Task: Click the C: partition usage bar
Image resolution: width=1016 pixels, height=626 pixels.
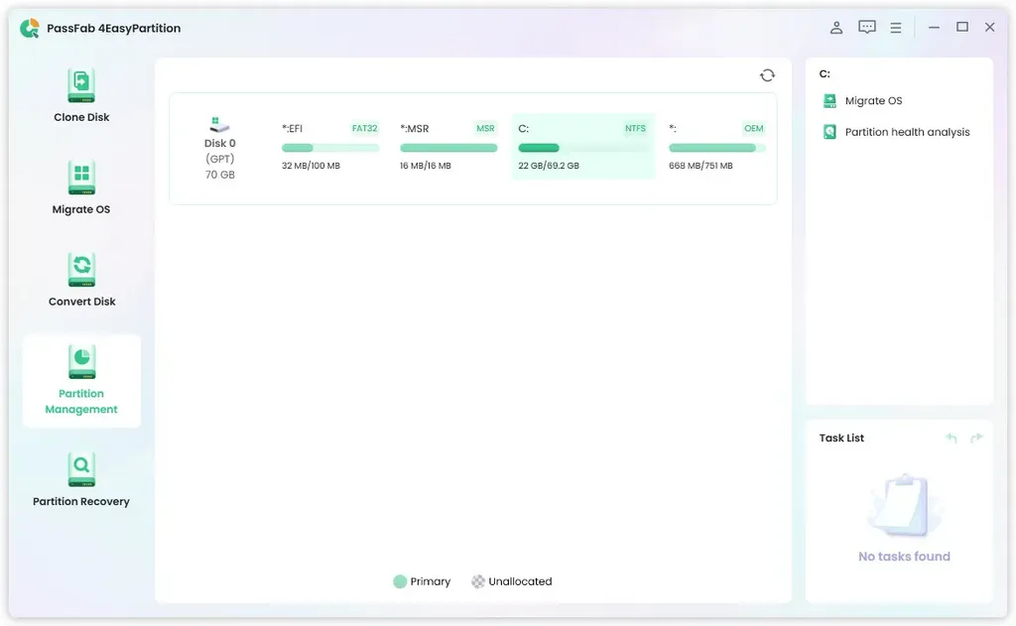Action: [x=583, y=148]
